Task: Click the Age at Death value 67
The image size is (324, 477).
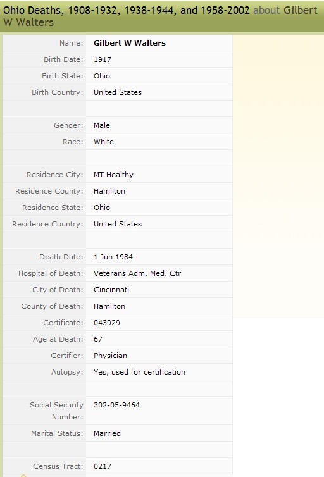Action: 98,339
